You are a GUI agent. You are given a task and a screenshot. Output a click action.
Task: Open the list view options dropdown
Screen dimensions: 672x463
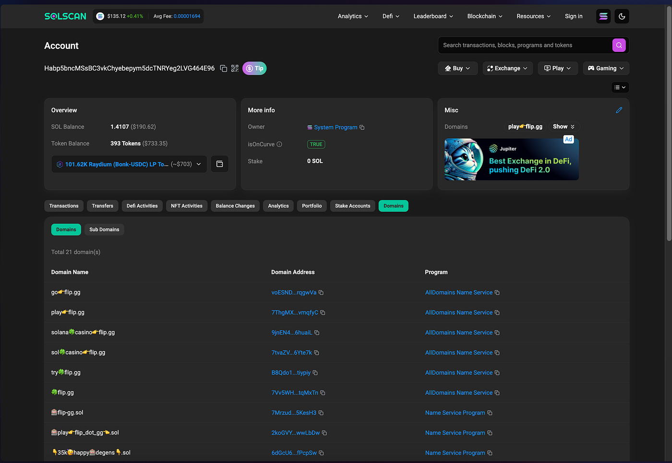[x=620, y=87]
